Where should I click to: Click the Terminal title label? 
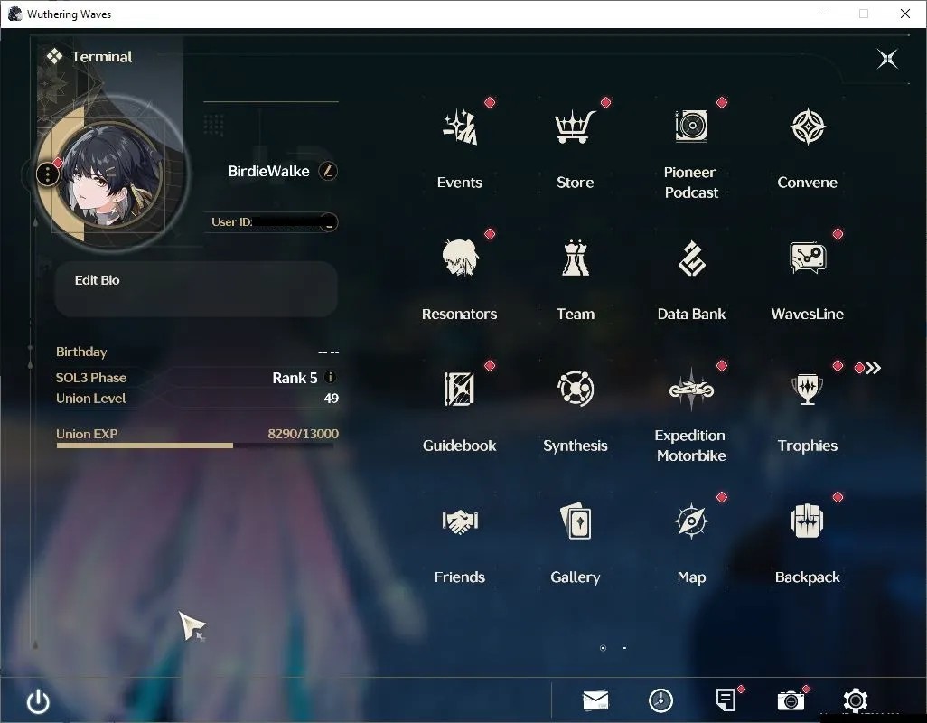(102, 57)
